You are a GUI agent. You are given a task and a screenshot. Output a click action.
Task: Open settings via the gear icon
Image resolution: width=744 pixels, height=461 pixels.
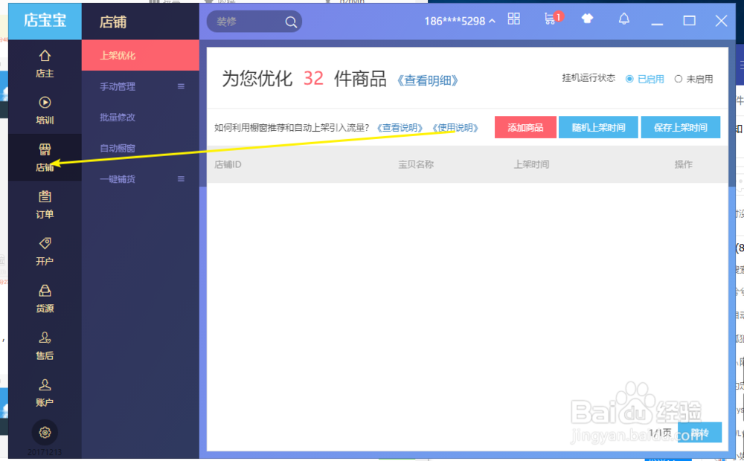pyautogui.click(x=45, y=432)
